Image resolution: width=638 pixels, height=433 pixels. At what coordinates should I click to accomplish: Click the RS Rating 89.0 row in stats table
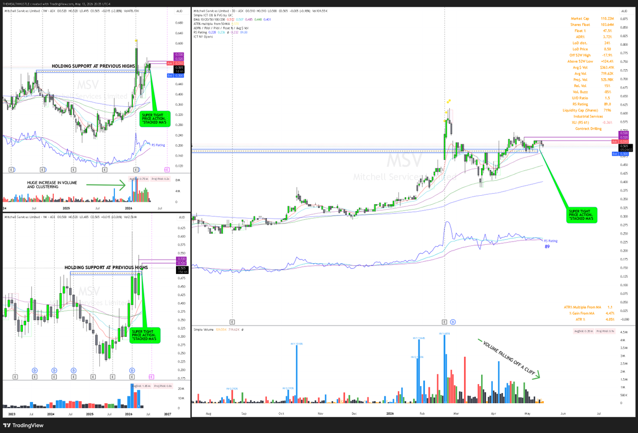593,104
